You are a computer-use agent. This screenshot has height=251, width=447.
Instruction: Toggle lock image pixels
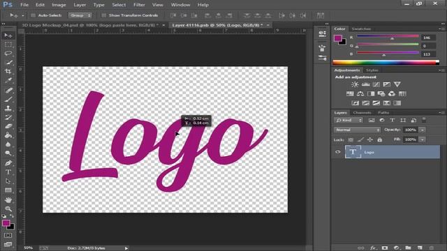pos(360,139)
